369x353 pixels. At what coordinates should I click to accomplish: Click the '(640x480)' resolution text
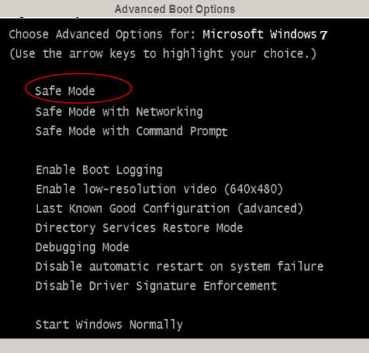(x=254, y=189)
